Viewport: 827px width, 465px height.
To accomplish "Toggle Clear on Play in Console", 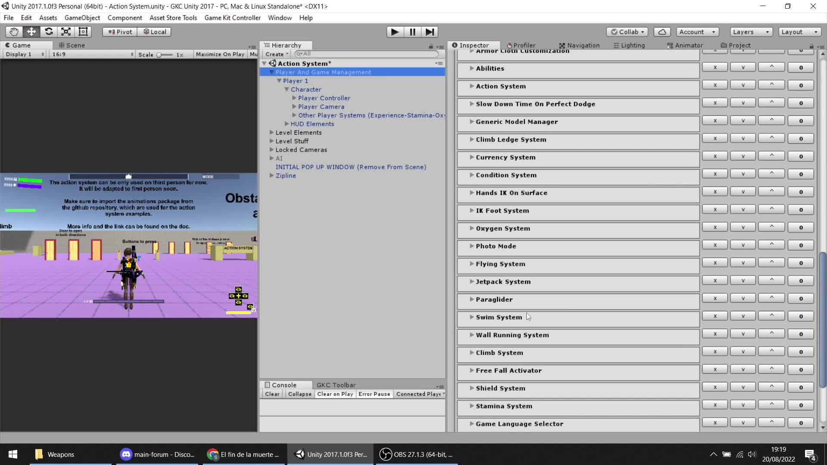I will pos(335,394).
